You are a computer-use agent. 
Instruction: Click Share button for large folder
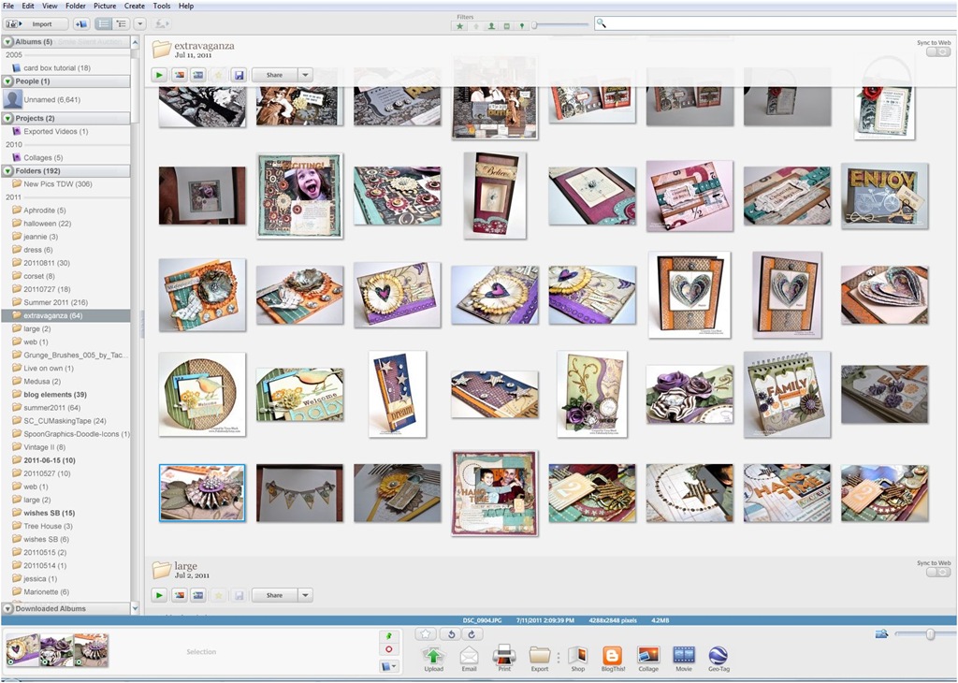(274, 595)
